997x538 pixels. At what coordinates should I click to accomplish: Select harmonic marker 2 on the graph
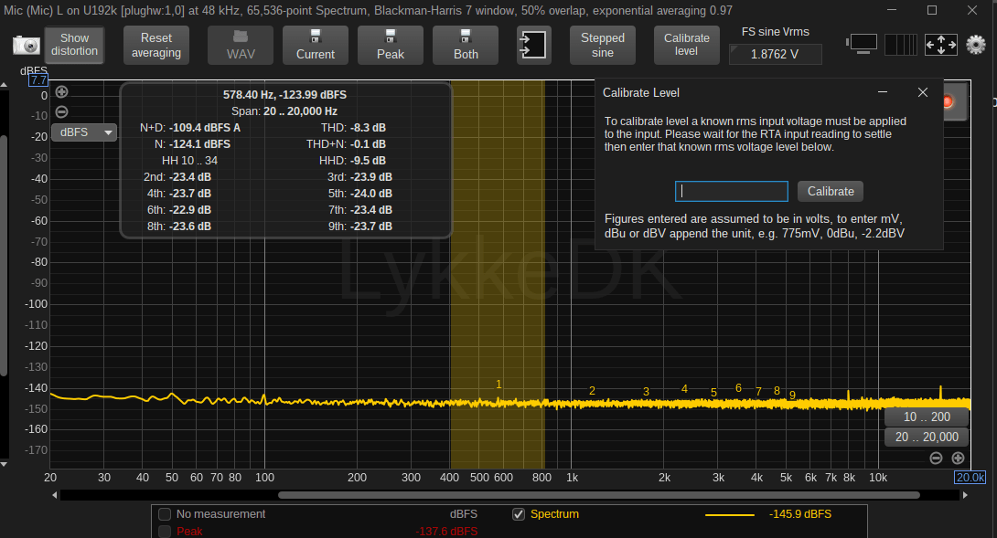tap(592, 391)
